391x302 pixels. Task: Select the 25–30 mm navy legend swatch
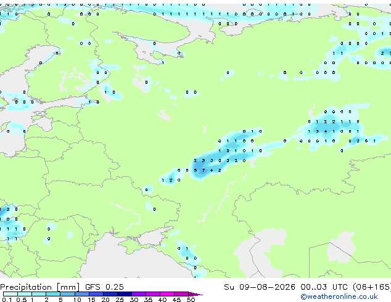pyautogui.click(x=125, y=294)
